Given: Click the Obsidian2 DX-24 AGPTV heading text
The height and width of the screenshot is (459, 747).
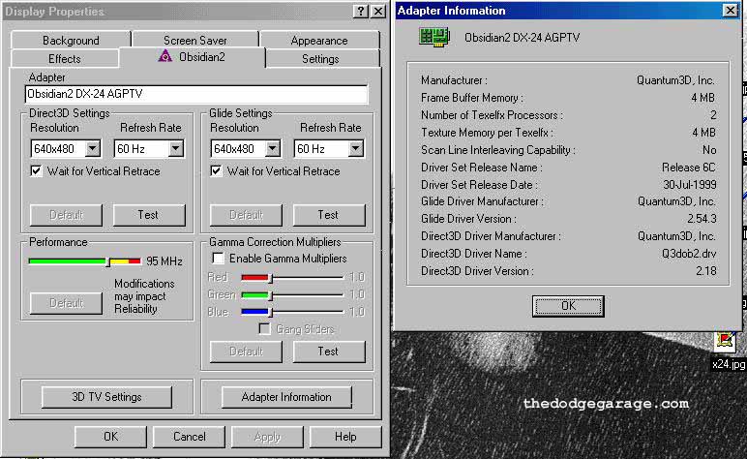Looking at the screenshot, I should pyautogui.click(x=523, y=37).
